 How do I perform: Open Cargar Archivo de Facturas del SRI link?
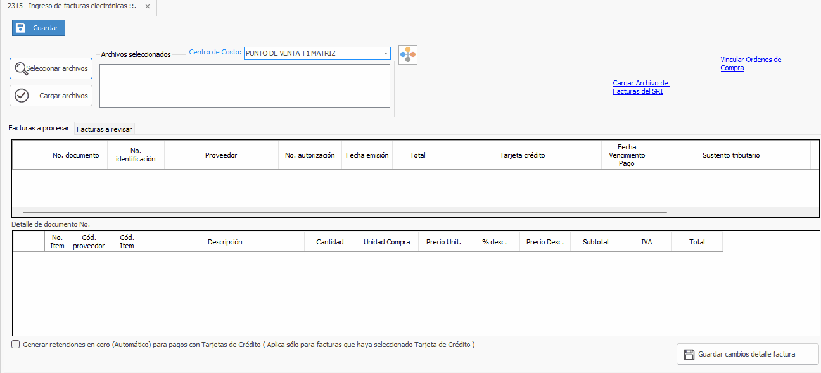pyautogui.click(x=641, y=87)
